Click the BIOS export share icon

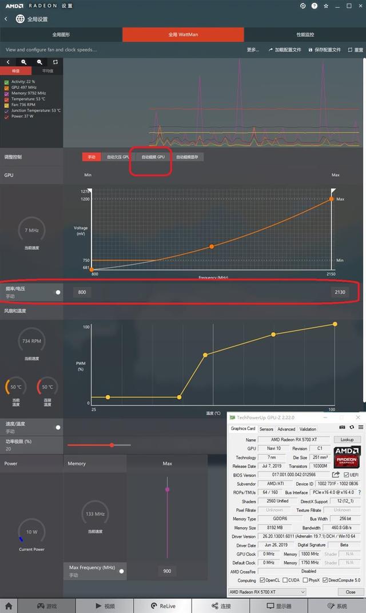pyautogui.click(x=336, y=475)
